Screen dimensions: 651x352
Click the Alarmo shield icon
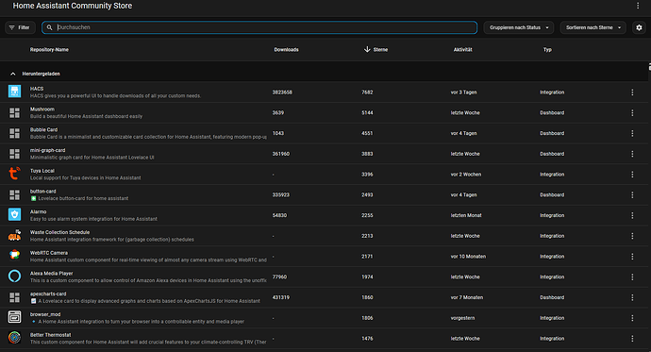[x=14, y=214]
